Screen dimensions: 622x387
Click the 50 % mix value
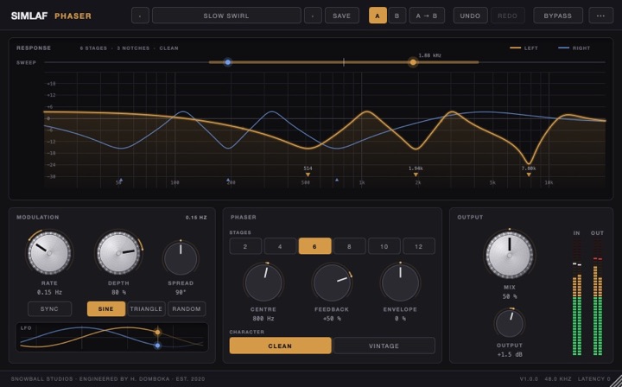tap(510, 296)
